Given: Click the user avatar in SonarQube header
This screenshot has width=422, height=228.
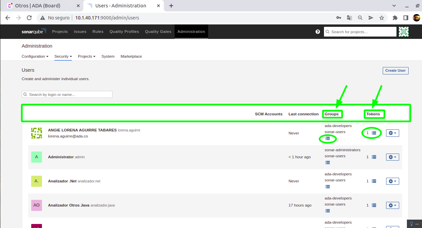Looking at the screenshot, I should (404, 32).
